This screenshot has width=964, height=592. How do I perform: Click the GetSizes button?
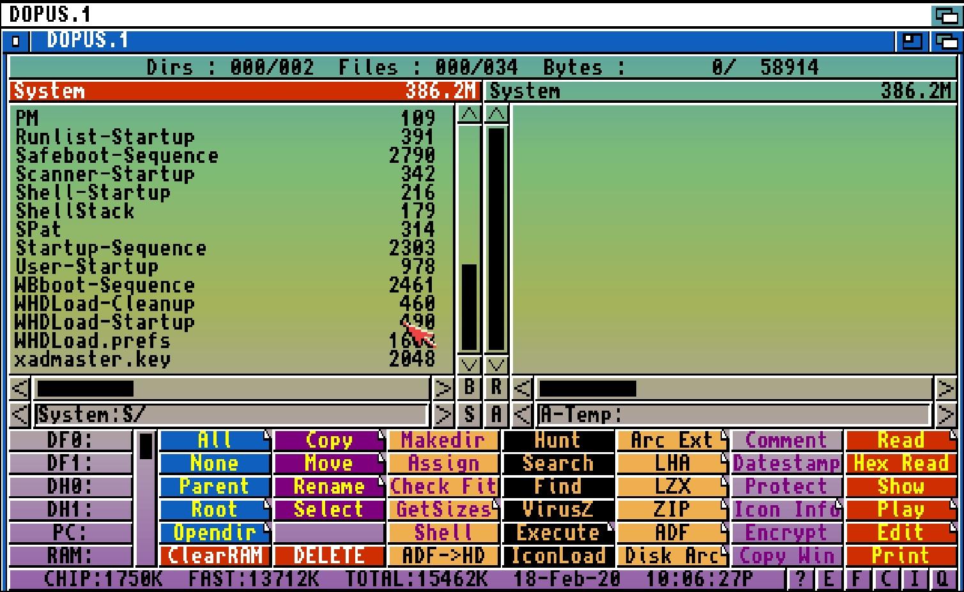coord(443,509)
